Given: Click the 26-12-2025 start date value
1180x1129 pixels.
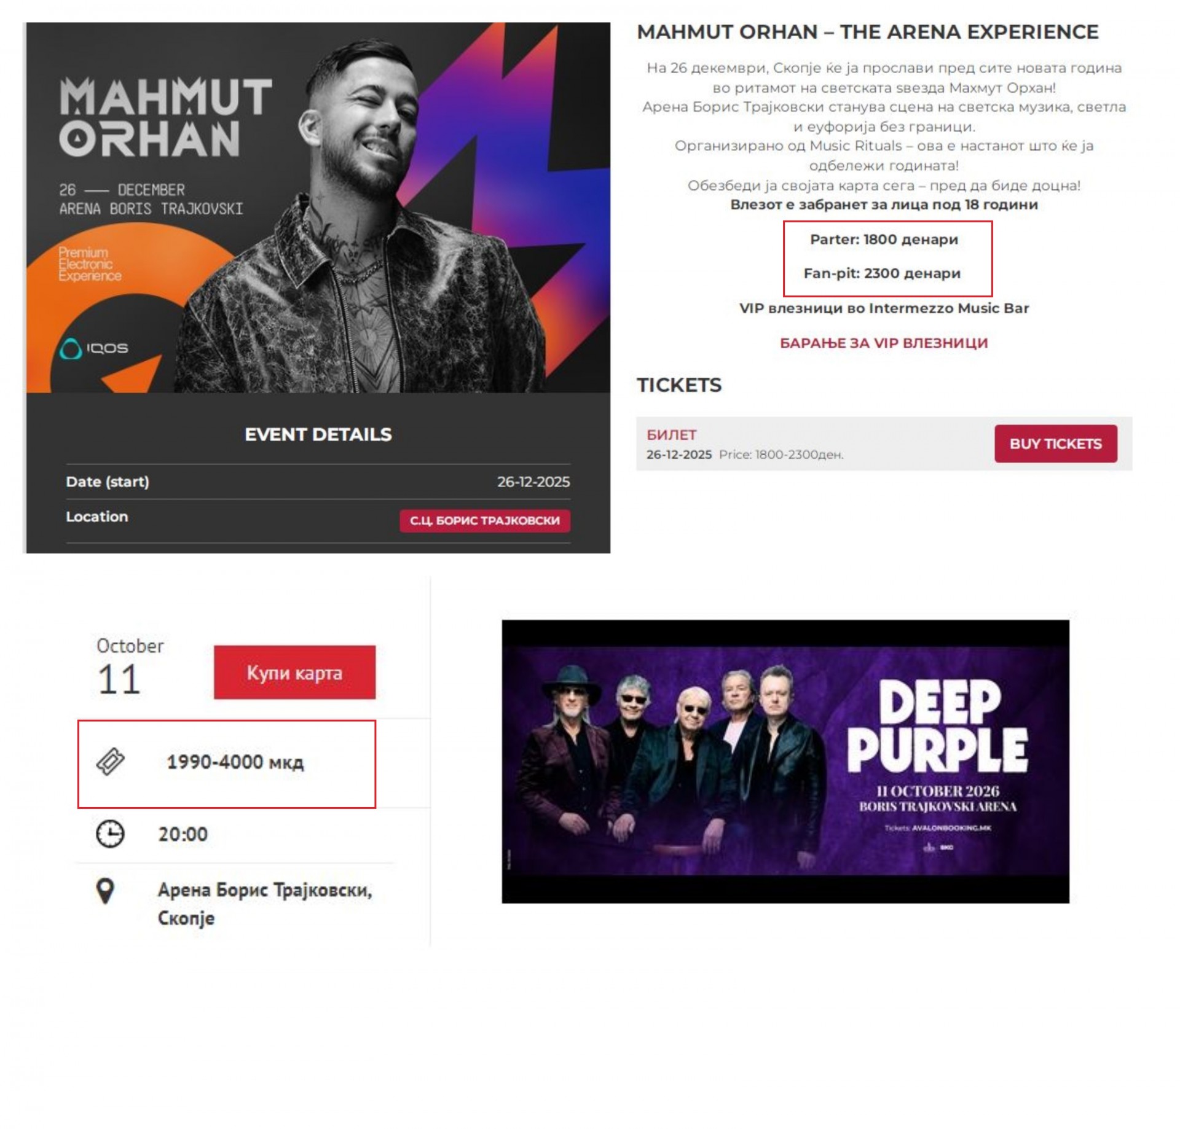Looking at the screenshot, I should coord(533,482).
